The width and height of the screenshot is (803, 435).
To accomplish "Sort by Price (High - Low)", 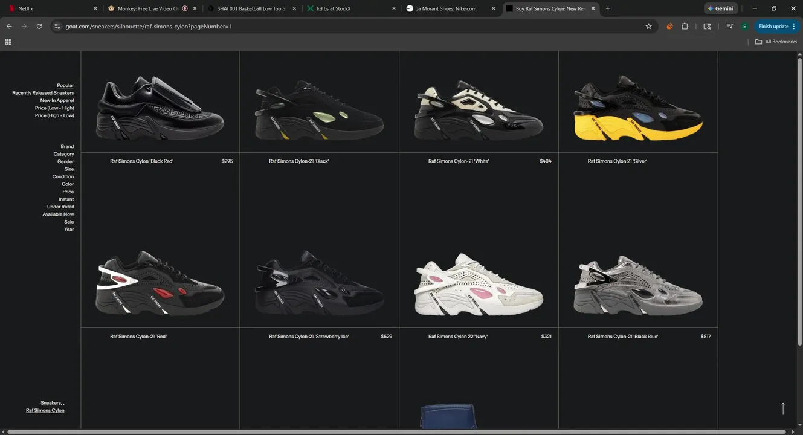I will pos(54,115).
